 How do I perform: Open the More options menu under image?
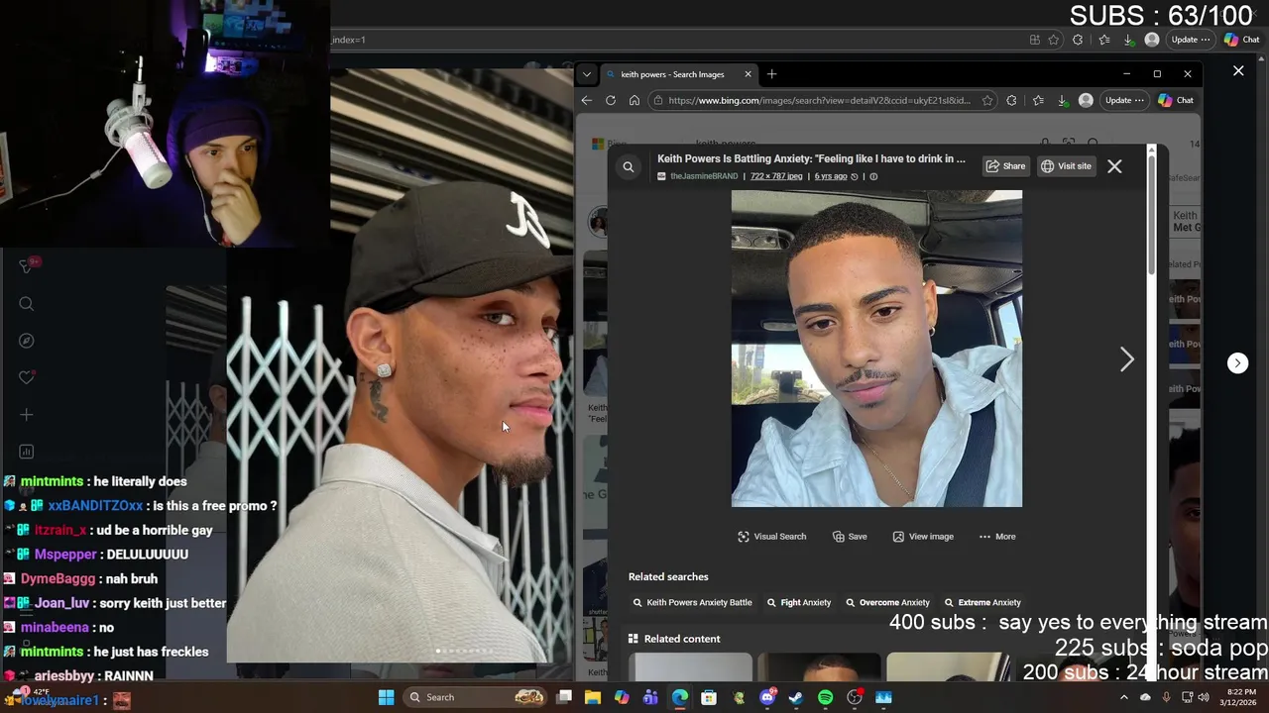997,537
